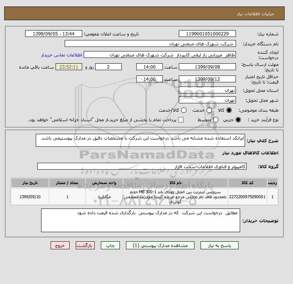Click the توضیحات خریدار label
The height and width of the screenshot is (284, 293).
click(261, 221)
